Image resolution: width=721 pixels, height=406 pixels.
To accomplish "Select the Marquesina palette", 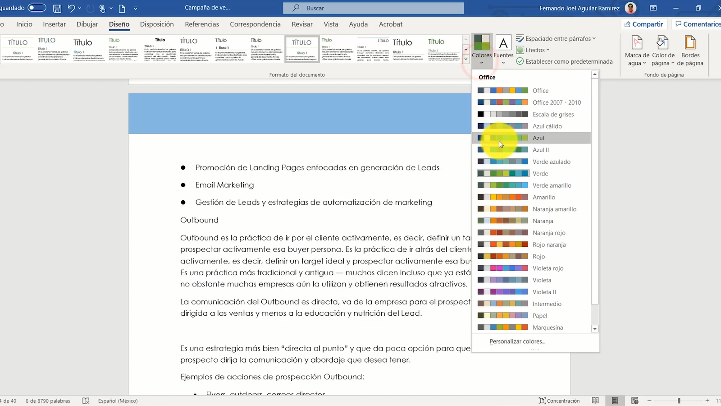I will tap(532, 328).
